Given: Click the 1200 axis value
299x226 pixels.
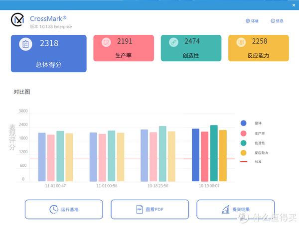Looking at the screenshot, I should click(x=23, y=152).
